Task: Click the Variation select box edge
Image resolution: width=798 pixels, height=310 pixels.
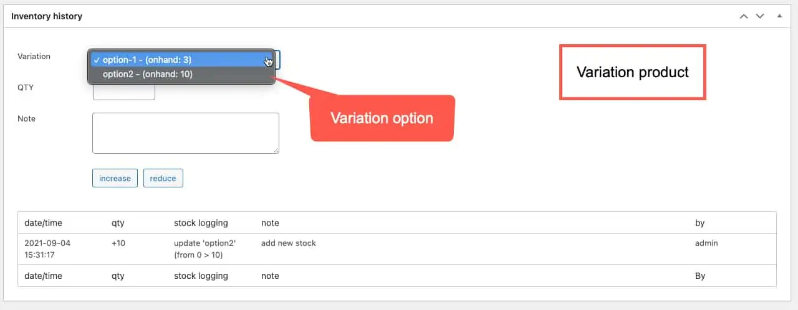Action: [277, 60]
